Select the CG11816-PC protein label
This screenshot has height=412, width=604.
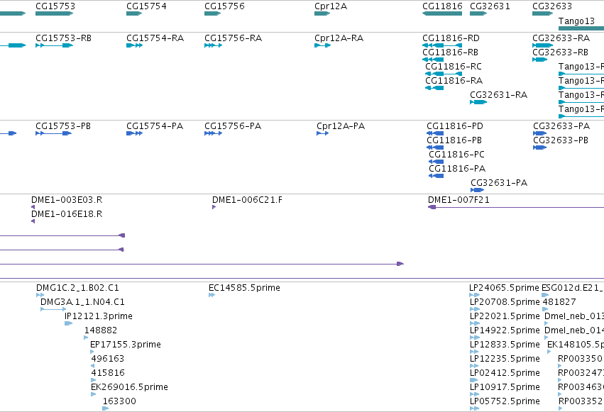[x=456, y=155]
